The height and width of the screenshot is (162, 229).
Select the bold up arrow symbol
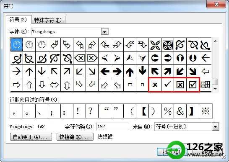click(130, 72)
